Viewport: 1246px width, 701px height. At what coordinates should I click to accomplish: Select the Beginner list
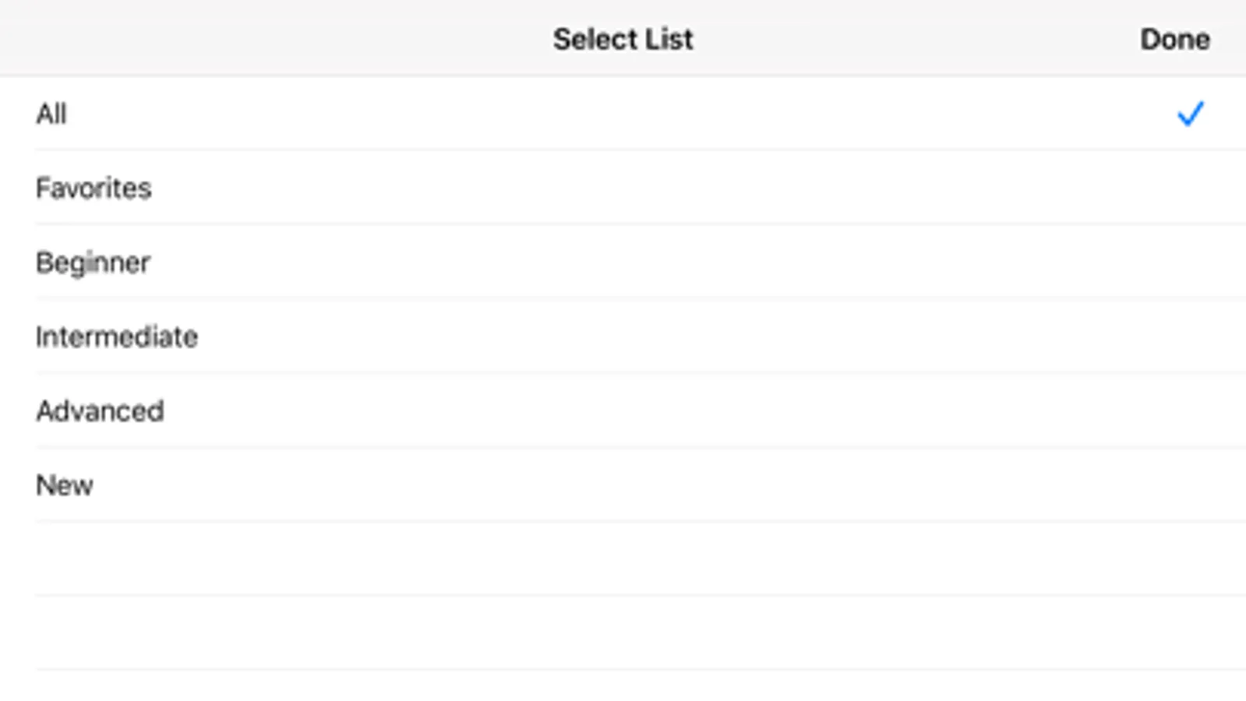coord(623,262)
